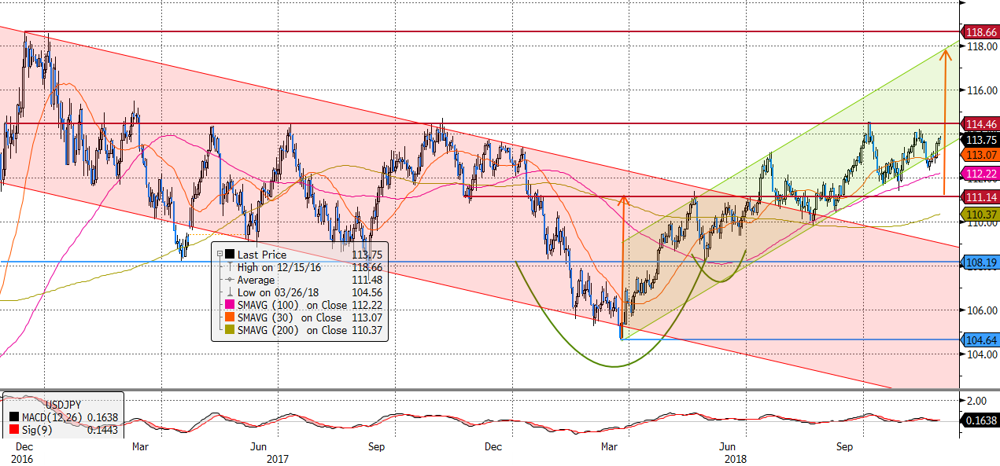Click the black 0.1638 MACD axis tag
The height and width of the screenshot is (466, 1000).
pyautogui.click(x=980, y=420)
